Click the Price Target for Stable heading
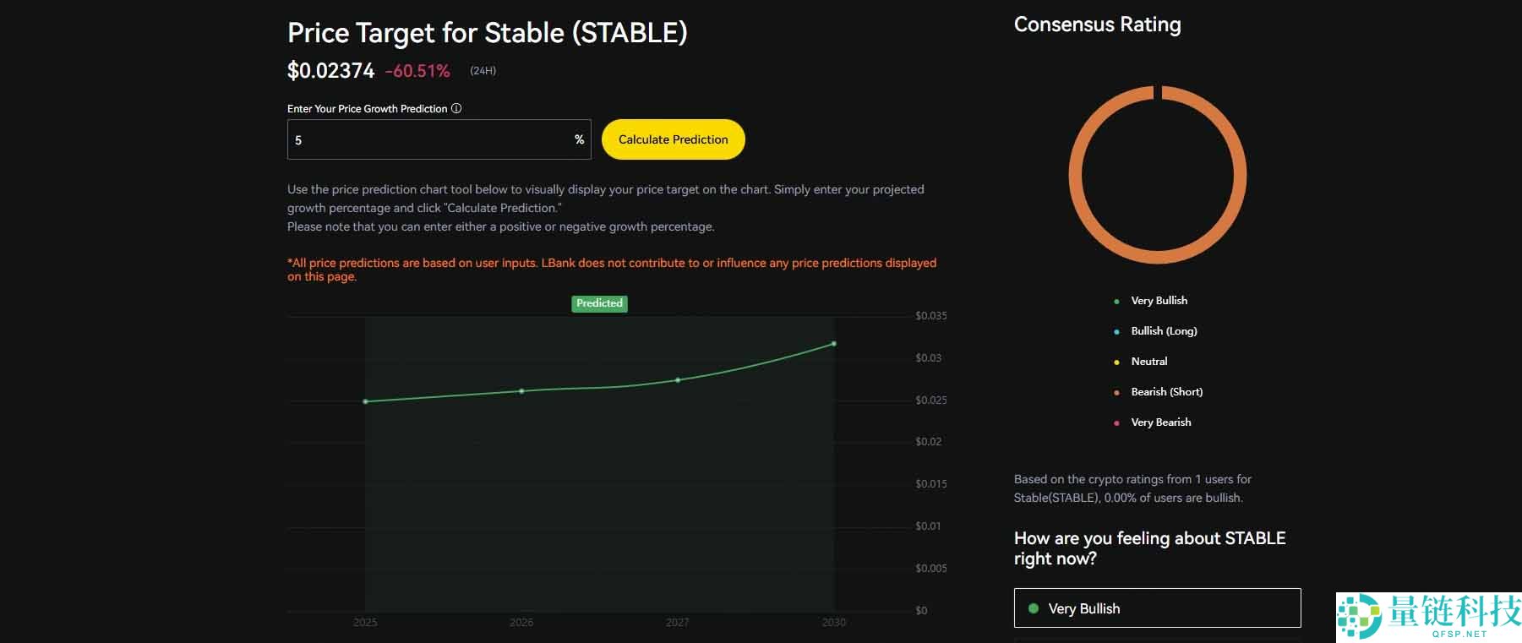This screenshot has width=1522, height=643. 488,33
